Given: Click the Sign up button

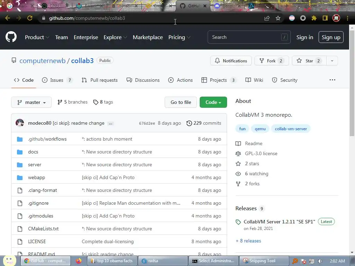Looking at the screenshot, I should pos(331,37).
